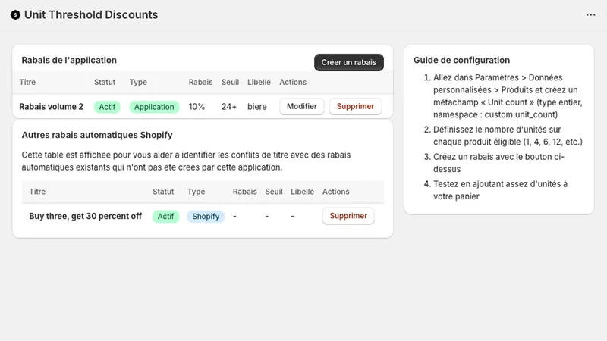
Task: Click the Rabais de l'application heading
Action: pyautogui.click(x=69, y=61)
